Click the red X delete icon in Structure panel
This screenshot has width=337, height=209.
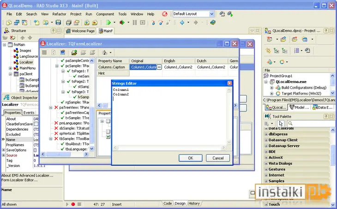pyautogui.click(x=12, y=38)
